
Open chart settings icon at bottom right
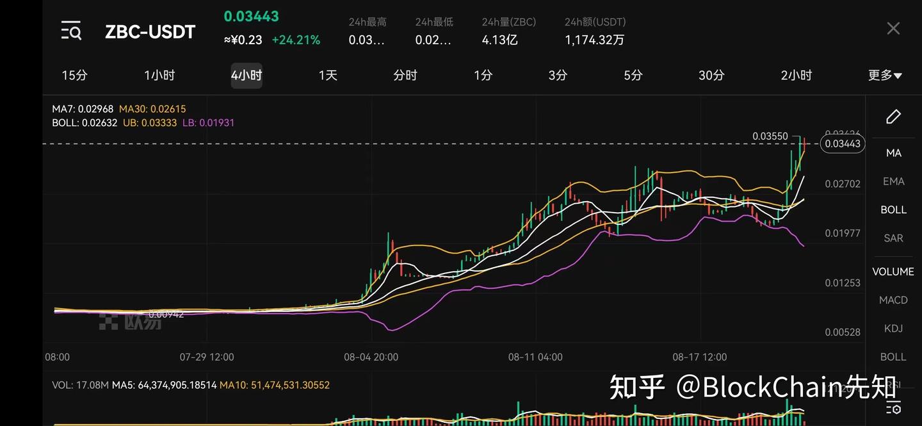pyautogui.click(x=893, y=407)
